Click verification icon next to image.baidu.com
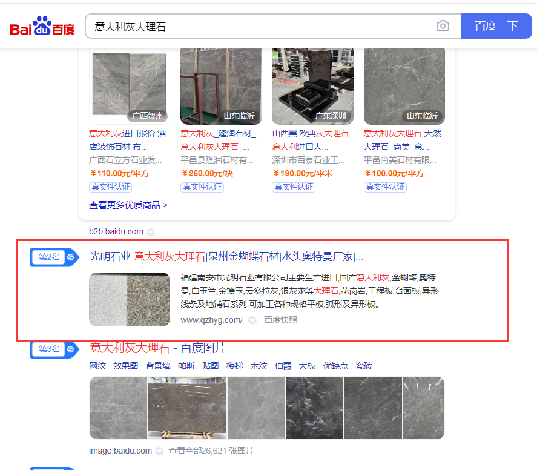537x470 pixels. (159, 451)
